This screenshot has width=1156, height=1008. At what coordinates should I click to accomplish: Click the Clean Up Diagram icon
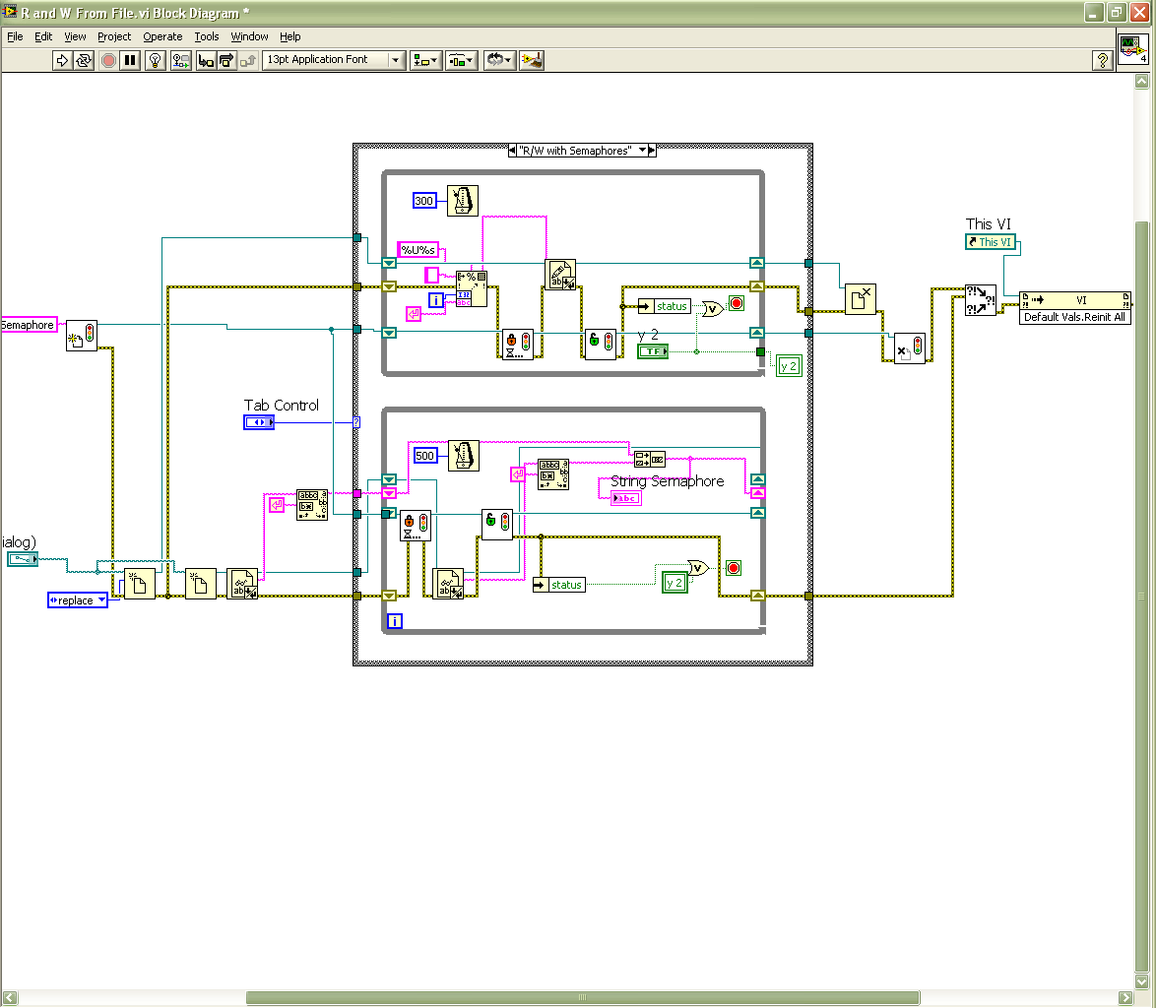click(x=532, y=60)
